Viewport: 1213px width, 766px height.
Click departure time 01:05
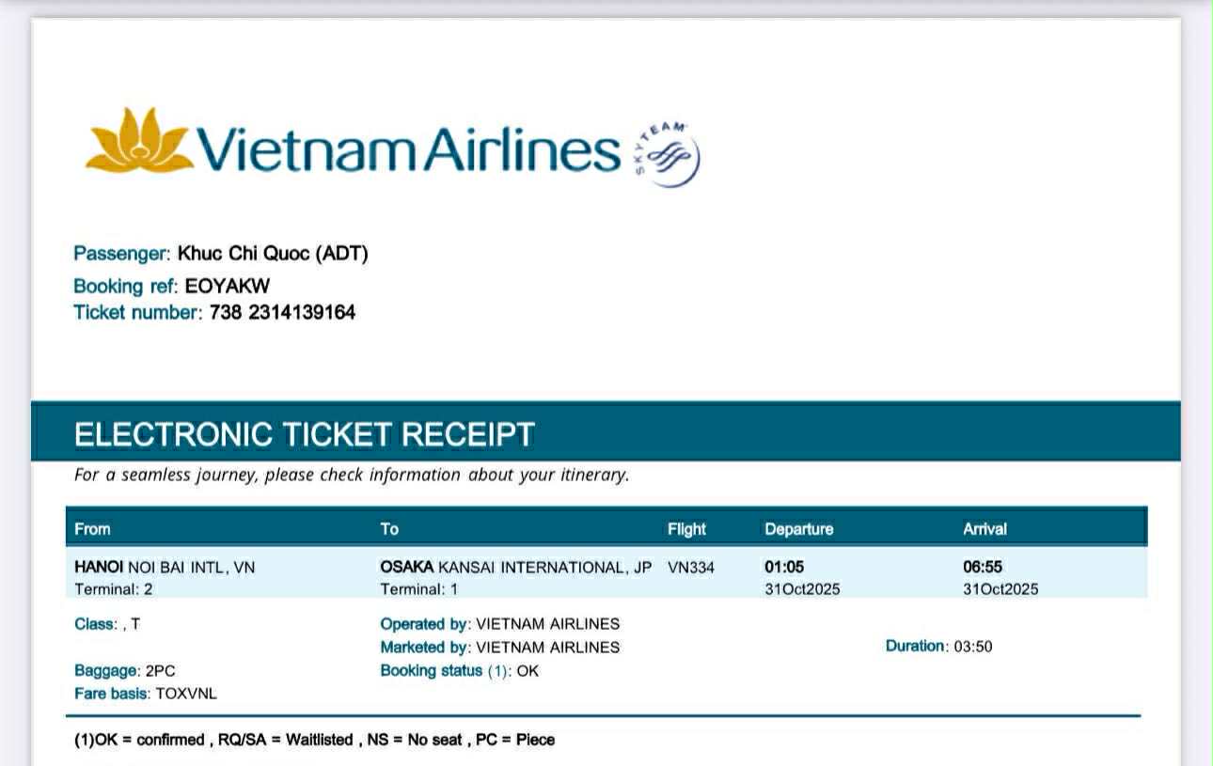pos(784,568)
